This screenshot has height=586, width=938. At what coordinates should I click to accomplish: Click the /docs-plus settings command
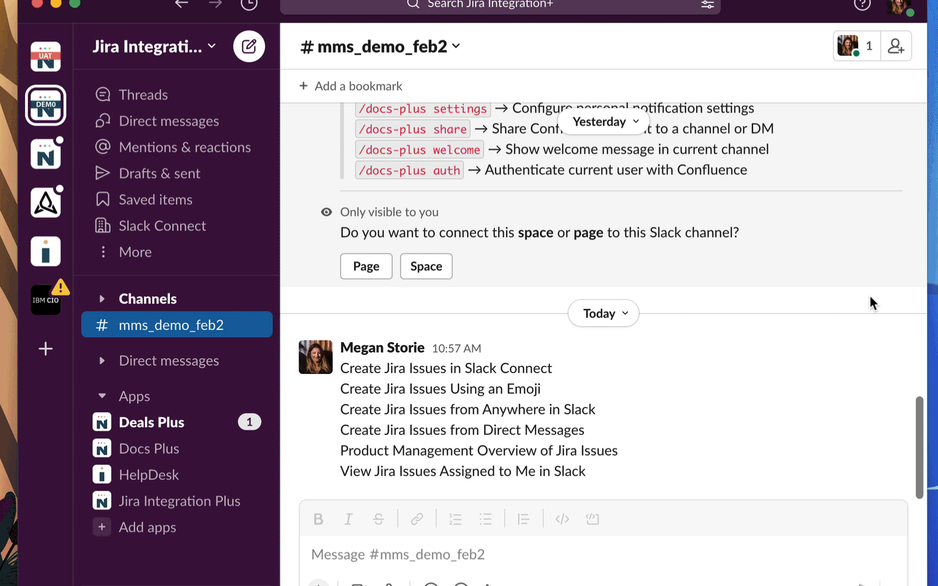click(423, 109)
